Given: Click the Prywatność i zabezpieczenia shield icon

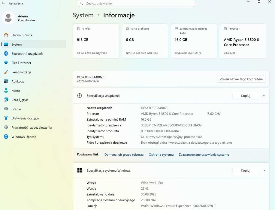Looking at the screenshot, I should pyautogui.click(x=6, y=127).
